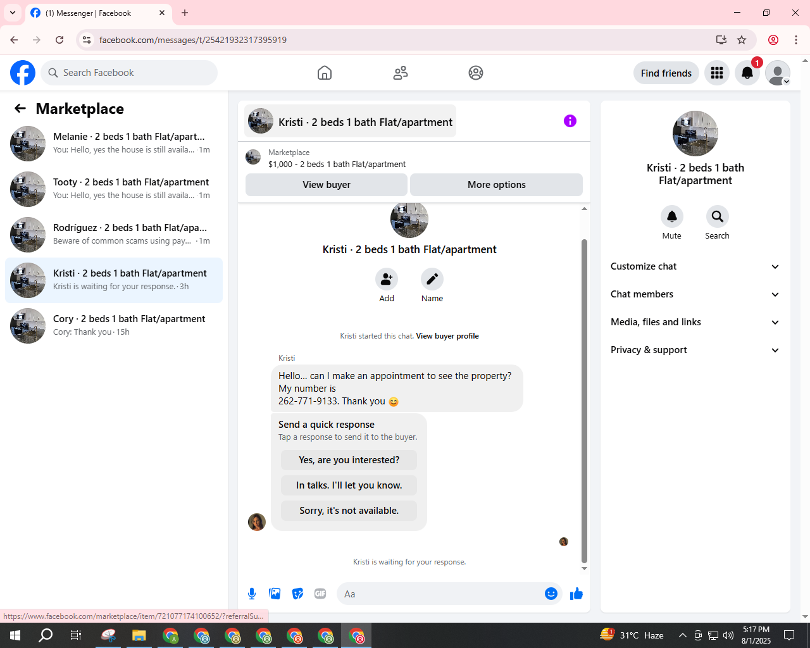Image resolution: width=810 pixels, height=648 pixels.
Task: Mute the Kristi conversation
Action: (672, 216)
